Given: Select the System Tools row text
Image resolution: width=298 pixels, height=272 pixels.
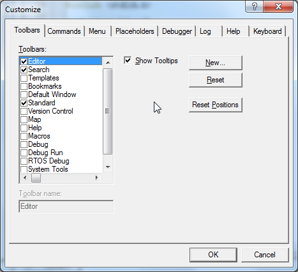Looking at the screenshot, I should coord(48,169).
